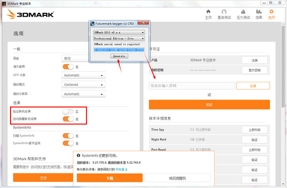
Task: Click the 3DMark app icon in title bar
Action: coord(4,3)
